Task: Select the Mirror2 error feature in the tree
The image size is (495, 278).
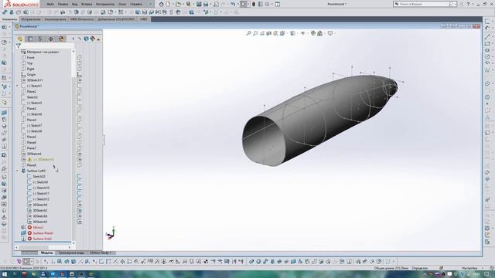Action: (x=38, y=227)
